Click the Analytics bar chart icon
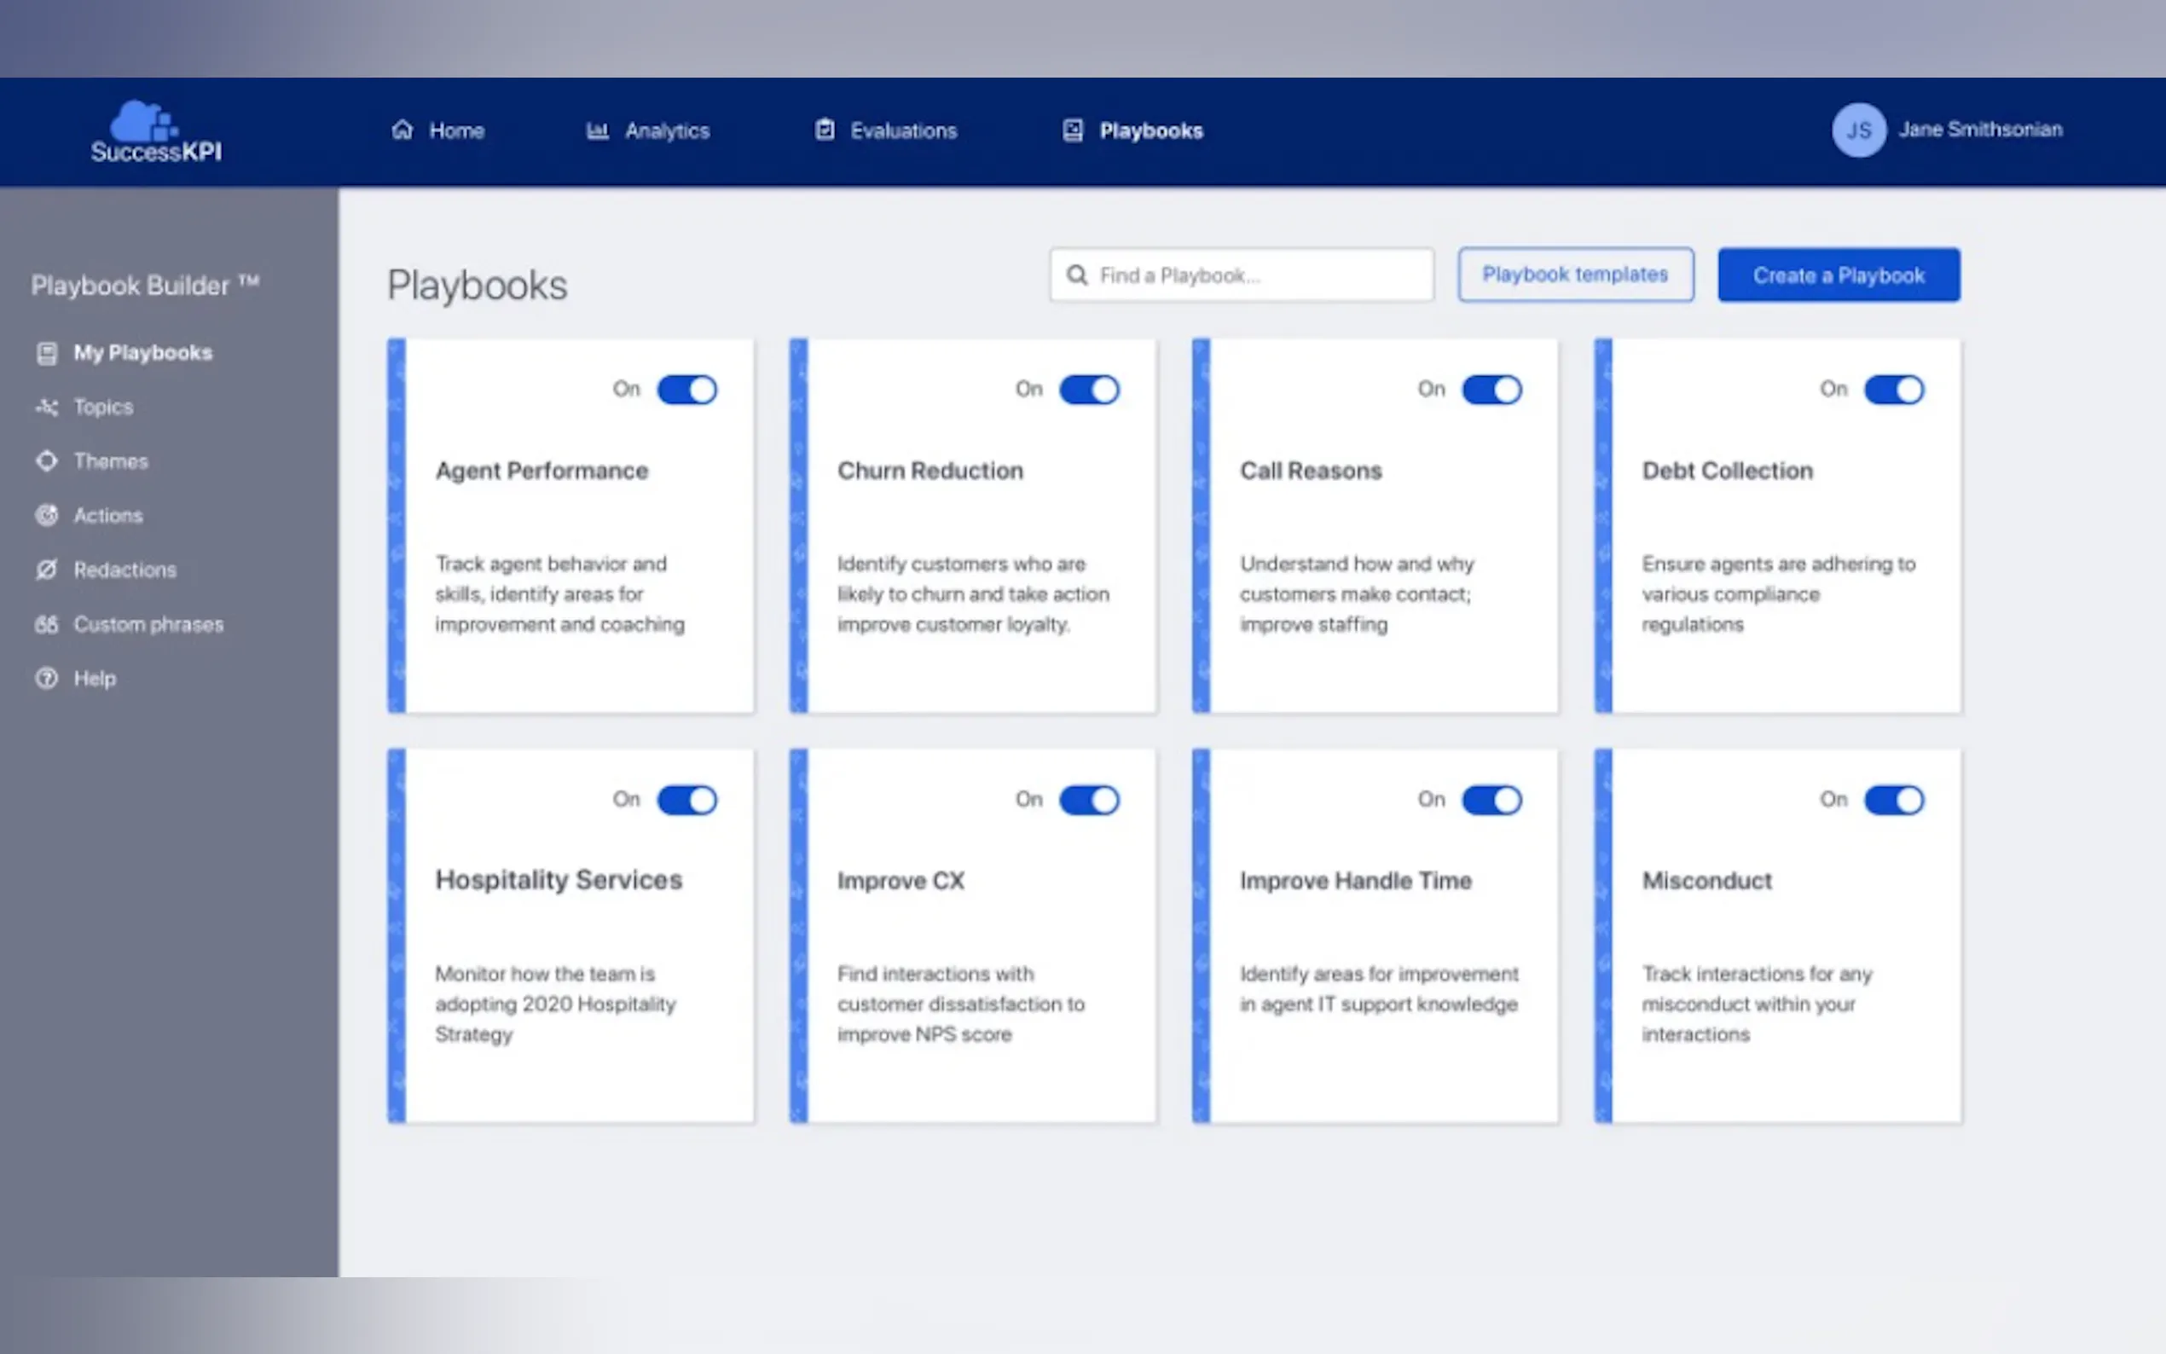Screen dimensions: 2166x1354 pyautogui.click(x=597, y=130)
